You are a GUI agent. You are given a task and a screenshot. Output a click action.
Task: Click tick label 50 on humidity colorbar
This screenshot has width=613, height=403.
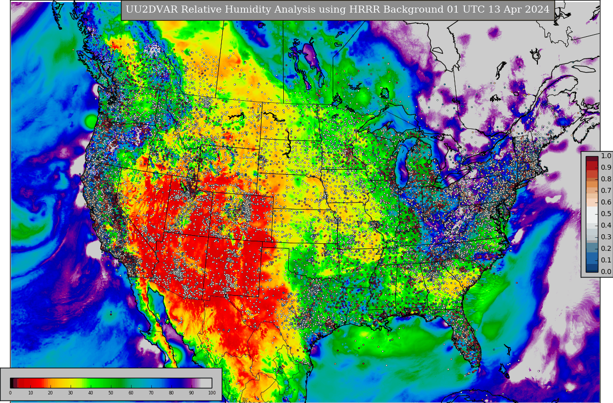tap(111, 393)
